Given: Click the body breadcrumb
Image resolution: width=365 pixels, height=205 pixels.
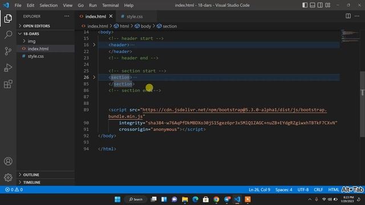Looking at the screenshot, I should coord(143,26).
